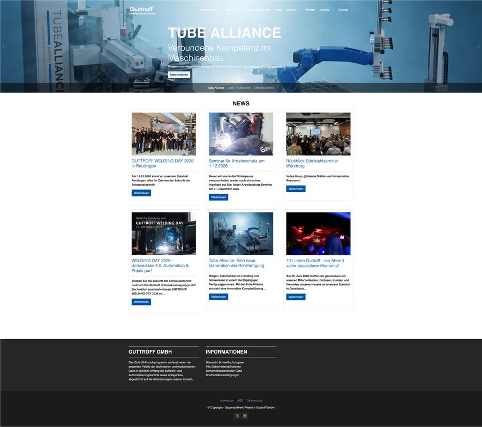Open Grüner Wasserstoff menu item
482x427 pixels.
[258, 10]
